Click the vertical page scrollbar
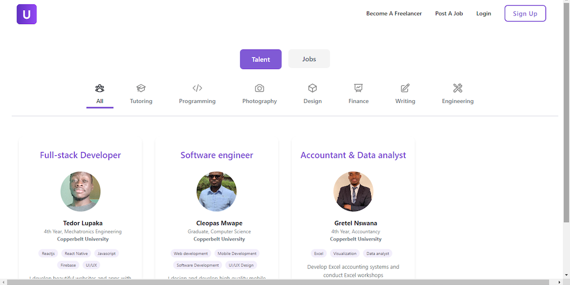The height and width of the screenshot is (285, 570). 566,111
